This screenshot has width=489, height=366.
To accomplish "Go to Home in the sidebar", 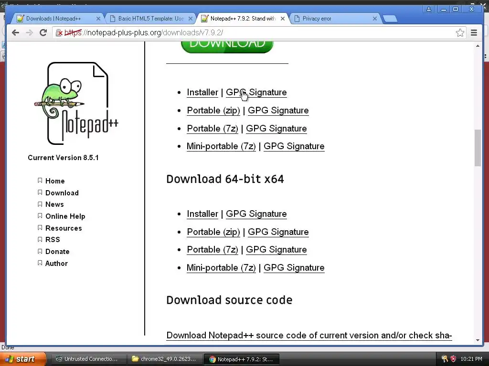I will (55, 181).
